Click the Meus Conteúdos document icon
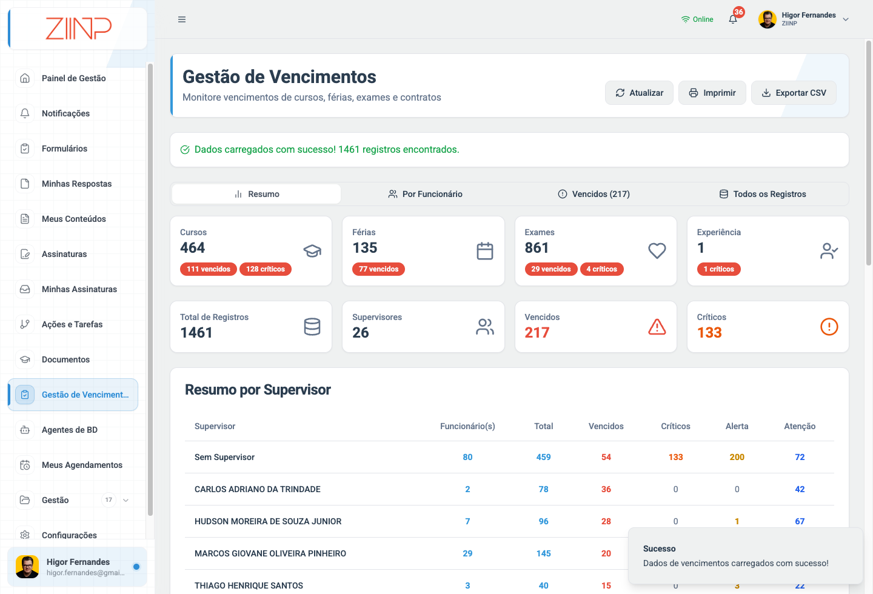This screenshot has width=873, height=594. pos(25,219)
